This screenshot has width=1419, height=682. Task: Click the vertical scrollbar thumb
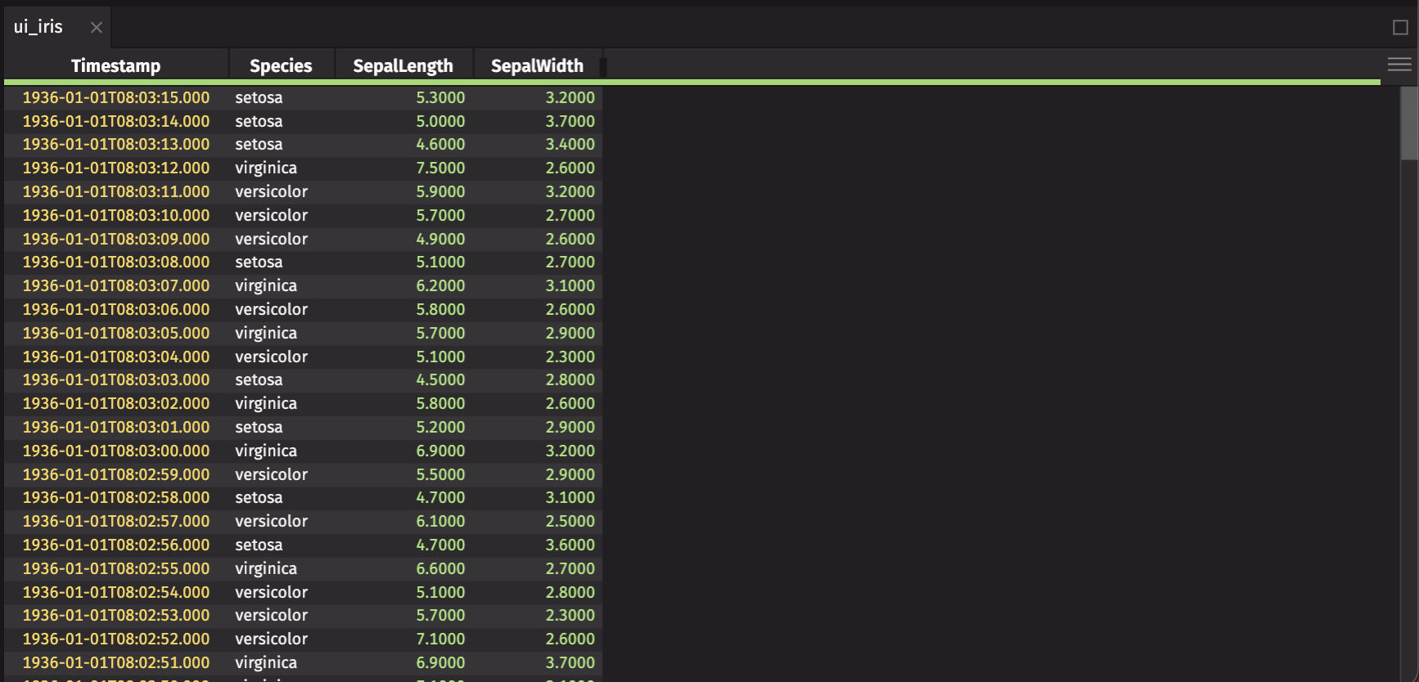click(x=1408, y=123)
